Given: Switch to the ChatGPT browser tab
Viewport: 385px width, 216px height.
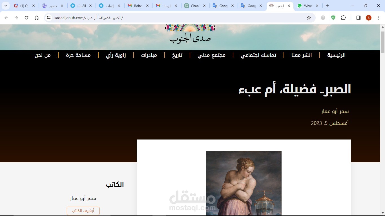Looking at the screenshot, I should [195, 6].
